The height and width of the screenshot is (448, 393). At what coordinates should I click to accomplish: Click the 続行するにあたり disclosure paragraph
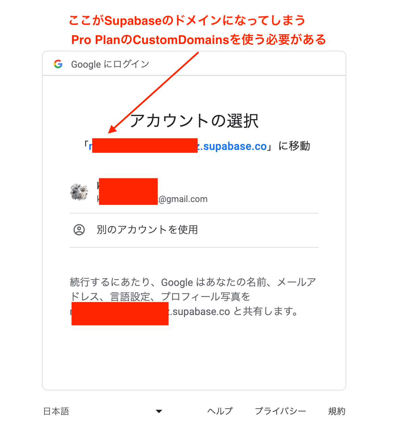(x=193, y=297)
